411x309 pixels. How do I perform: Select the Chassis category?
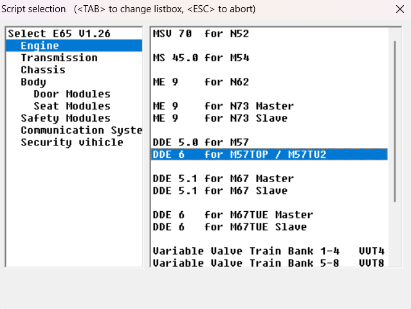74,70
